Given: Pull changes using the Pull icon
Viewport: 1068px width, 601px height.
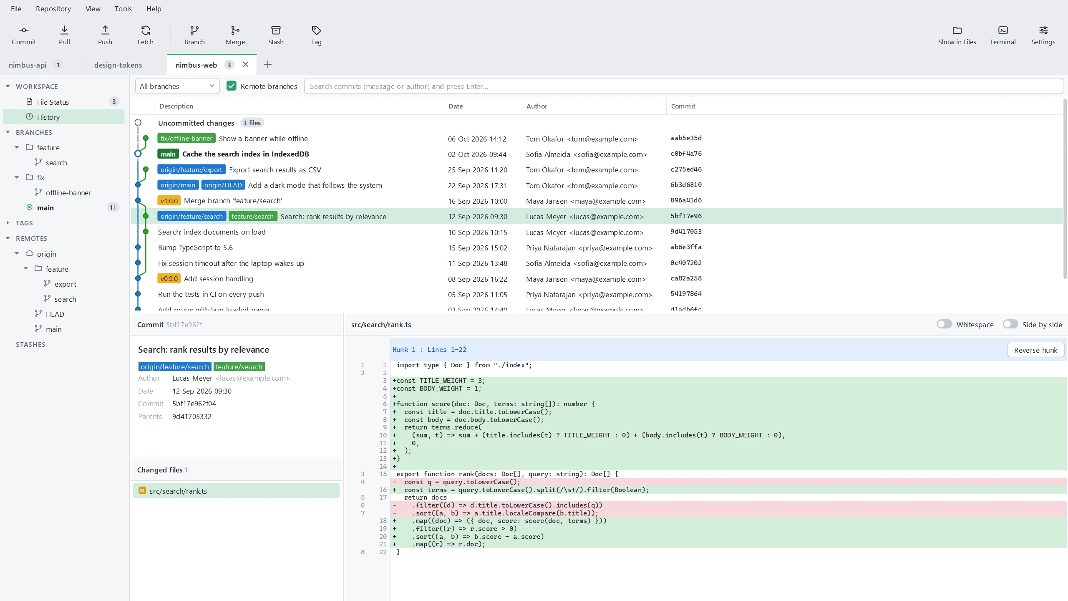Looking at the screenshot, I should point(64,30).
